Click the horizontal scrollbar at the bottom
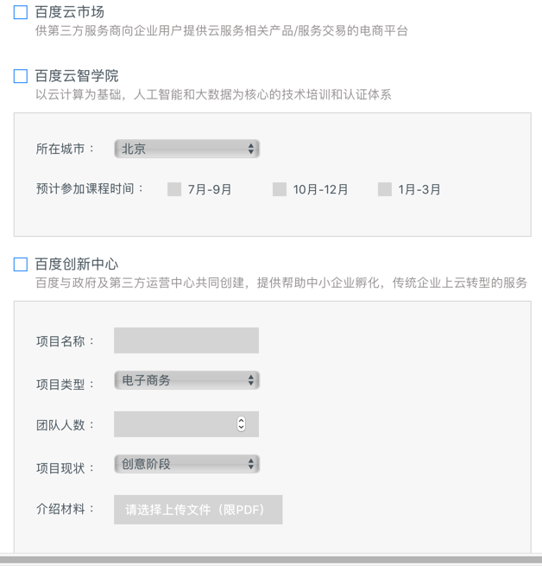This screenshot has height=566, width=542. (x=271, y=560)
